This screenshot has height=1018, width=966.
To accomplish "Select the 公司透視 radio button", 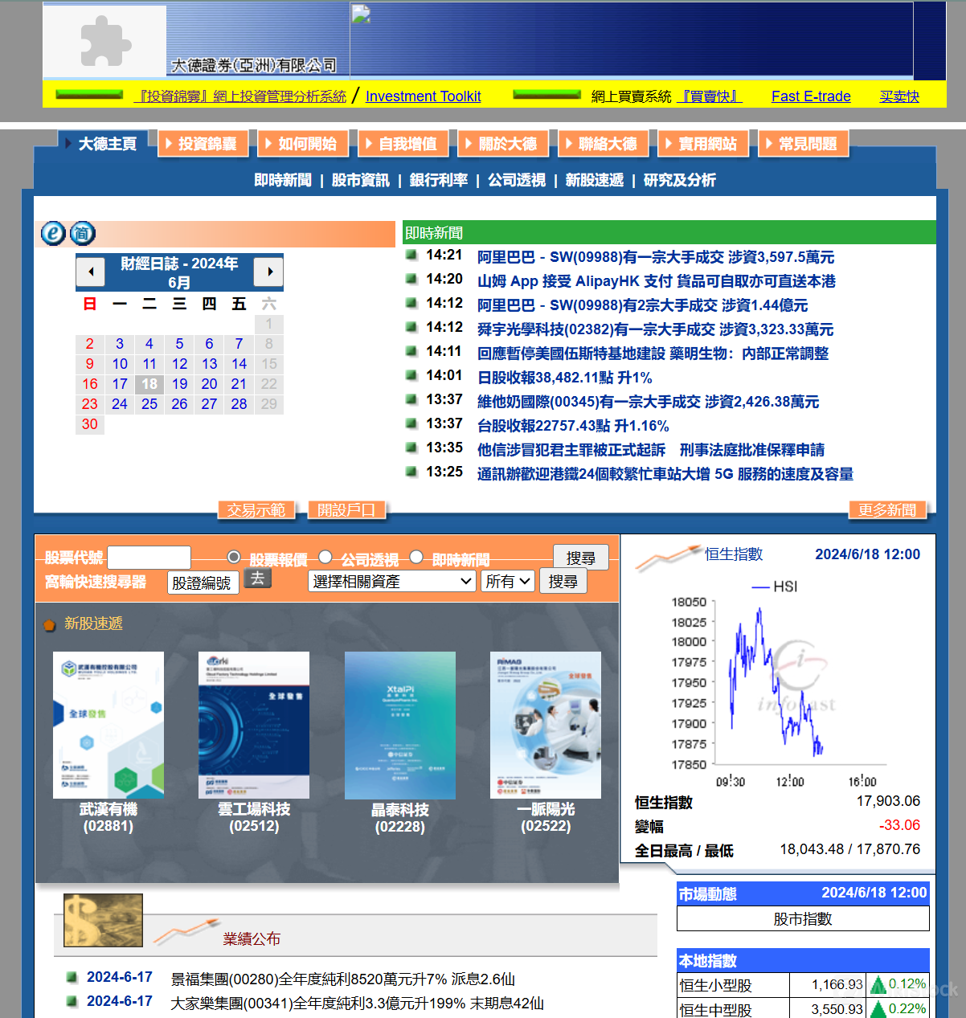I will [325, 557].
